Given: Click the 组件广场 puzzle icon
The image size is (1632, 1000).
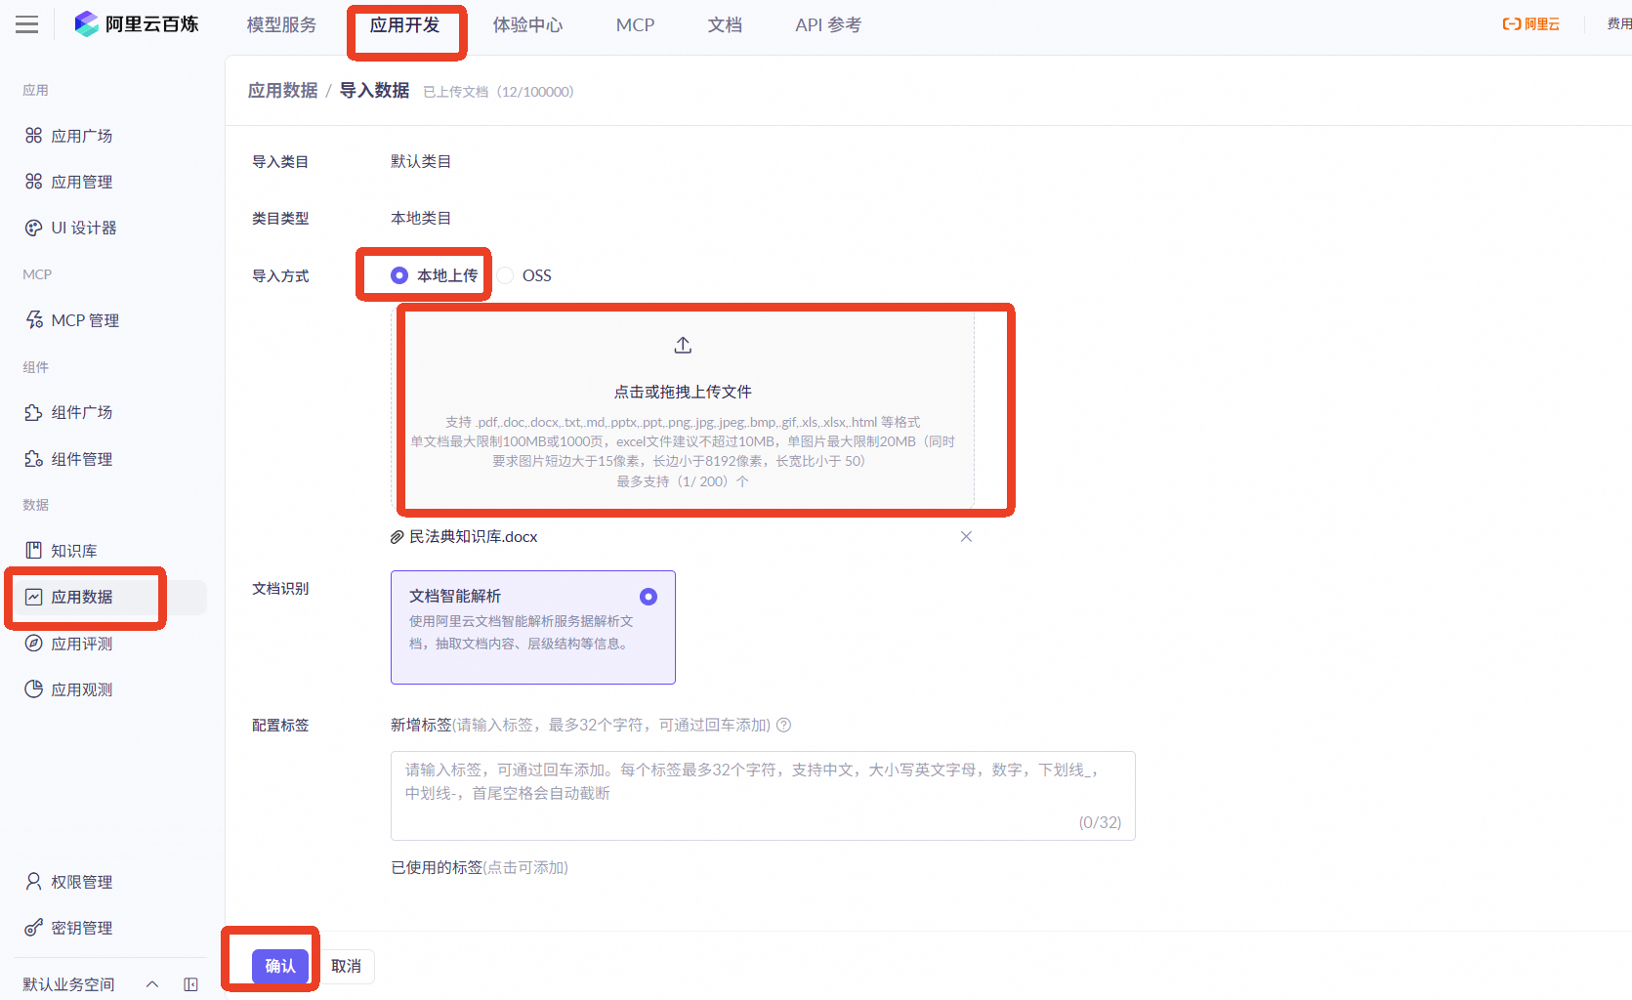Looking at the screenshot, I should [34, 412].
